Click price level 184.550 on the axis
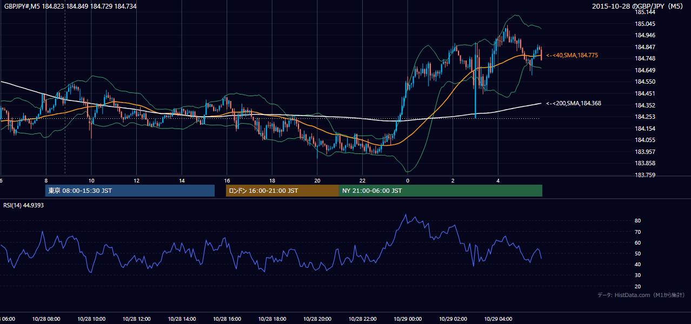This screenshot has height=324, width=691. click(x=645, y=82)
